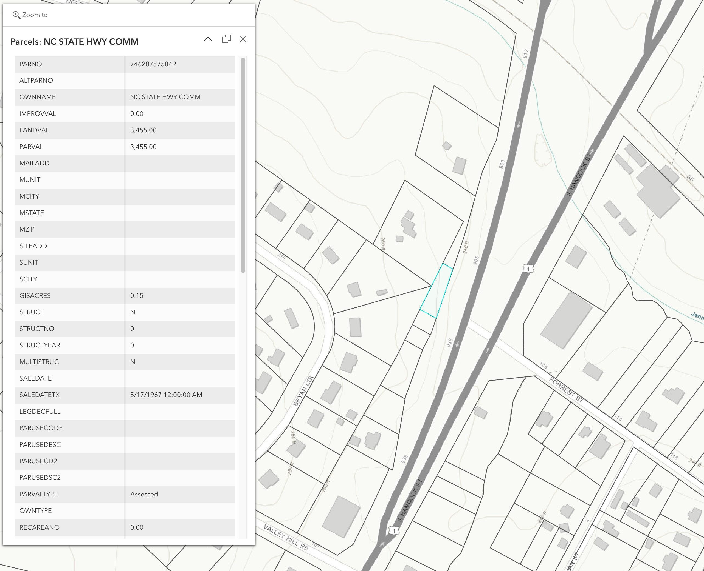The image size is (704, 571).
Task: Collapse the parcel popup with chevron
Action: pyautogui.click(x=208, y=39)
